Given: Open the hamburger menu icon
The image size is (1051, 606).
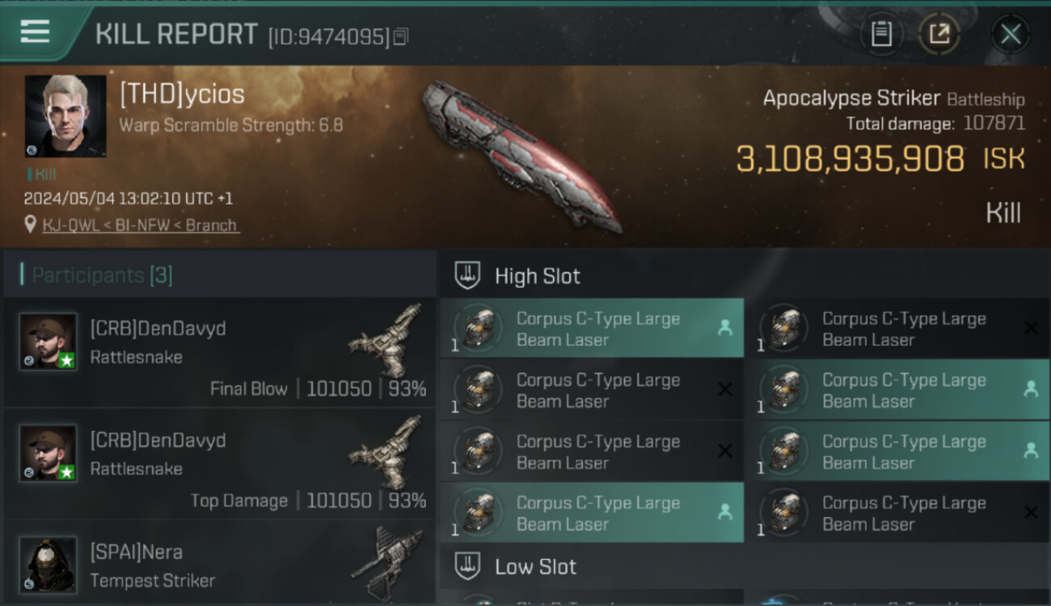Looking at the screenshot, I should pyautogui.click(x=35, y=32).
